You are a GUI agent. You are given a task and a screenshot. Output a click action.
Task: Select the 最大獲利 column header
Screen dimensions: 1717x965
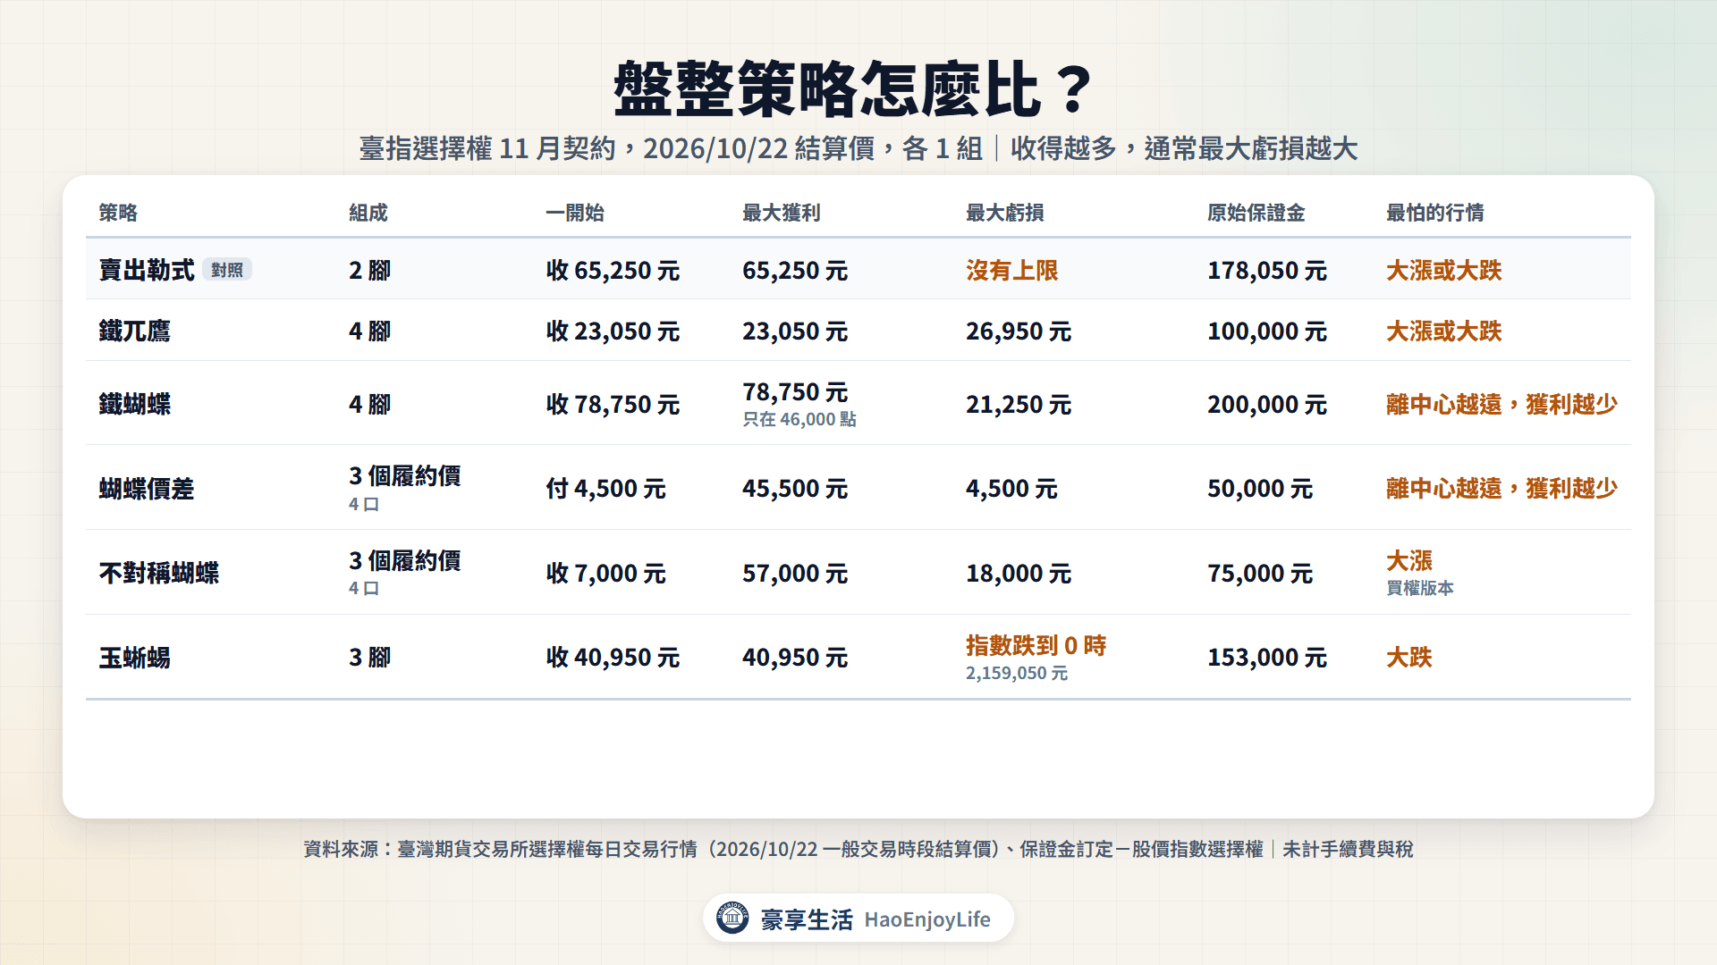pyautogui.click(x=782, y=213)
